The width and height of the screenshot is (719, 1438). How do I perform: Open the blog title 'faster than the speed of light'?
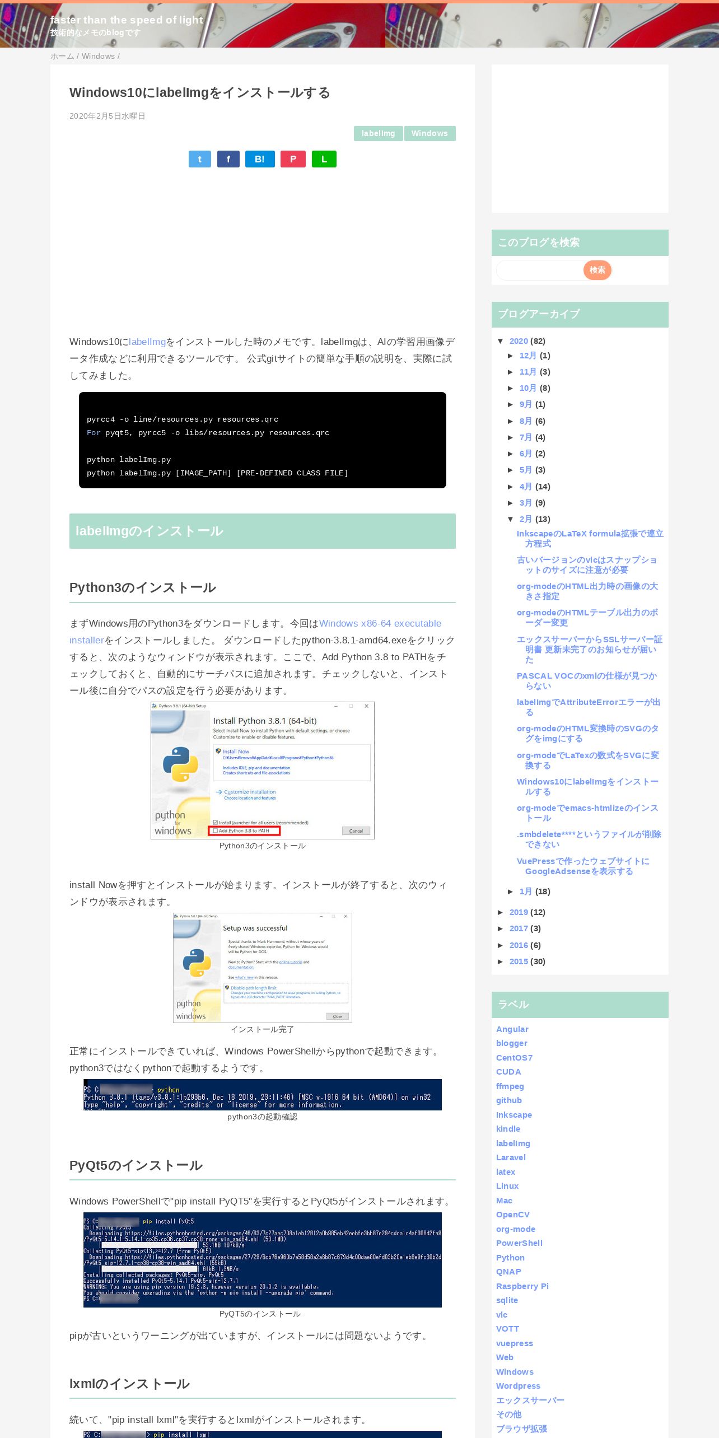(x=127, y=20)
